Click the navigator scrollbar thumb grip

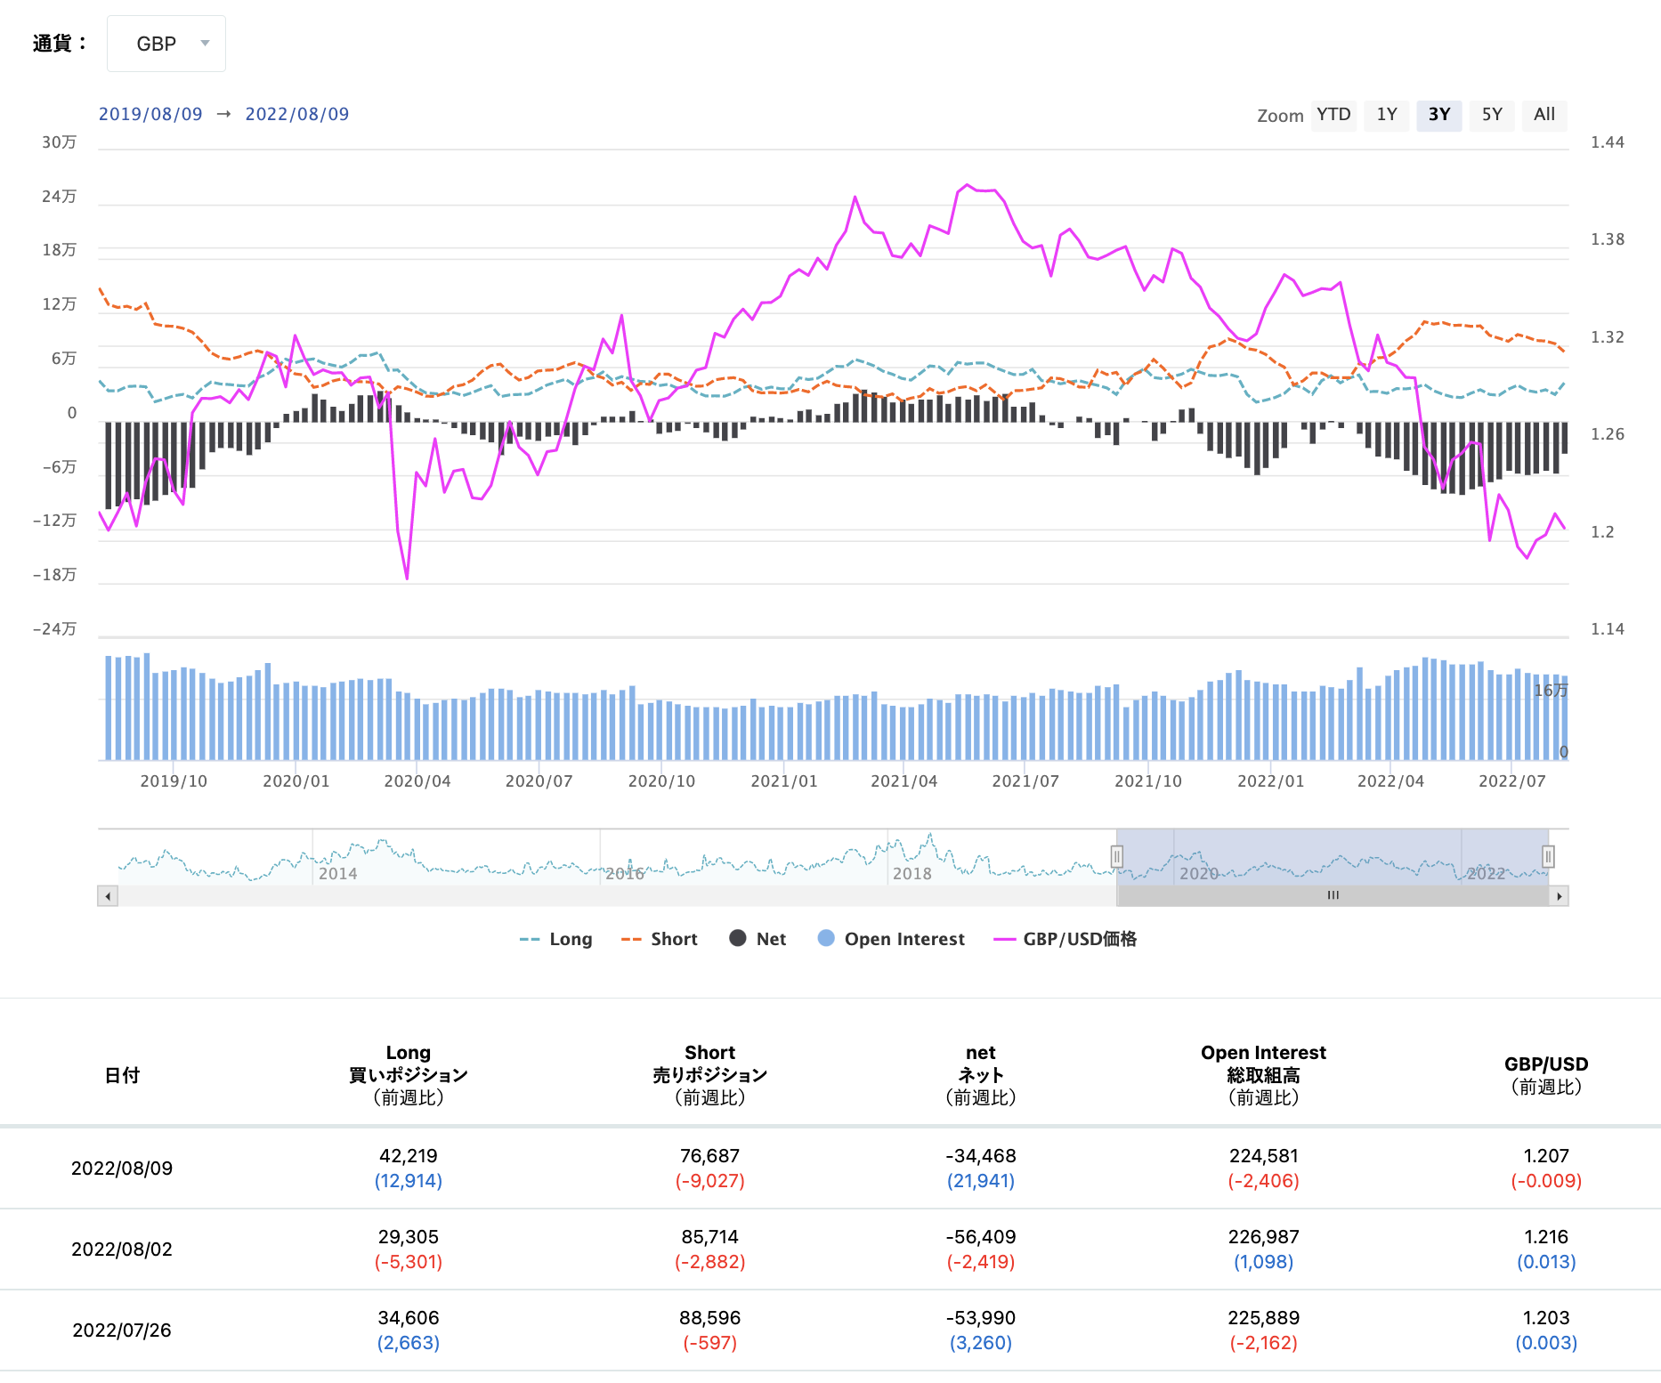[x=1333, y=896]
